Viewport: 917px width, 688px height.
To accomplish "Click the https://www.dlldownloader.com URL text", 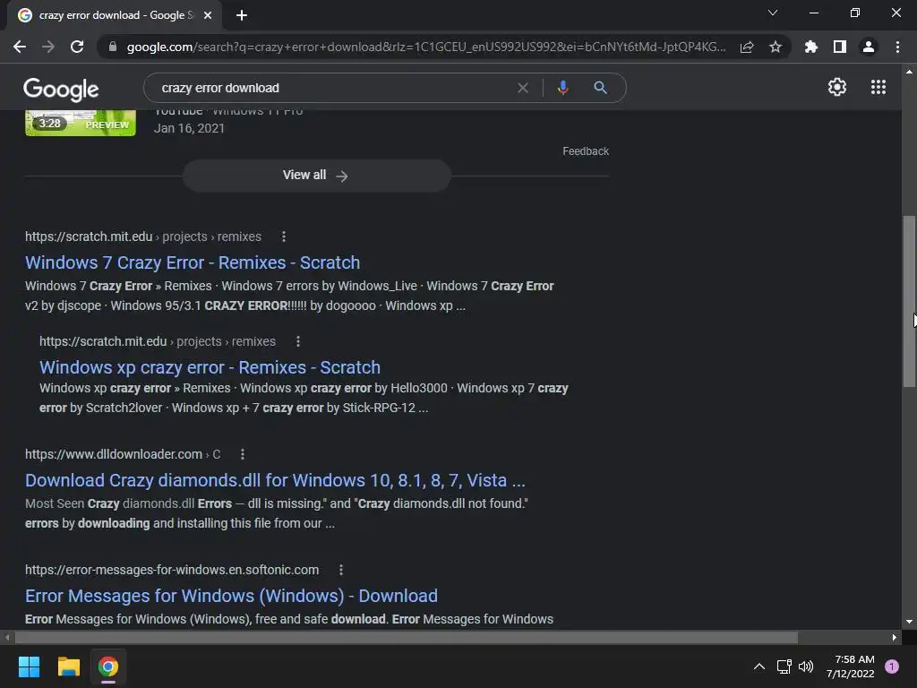I will click(114, 454).
